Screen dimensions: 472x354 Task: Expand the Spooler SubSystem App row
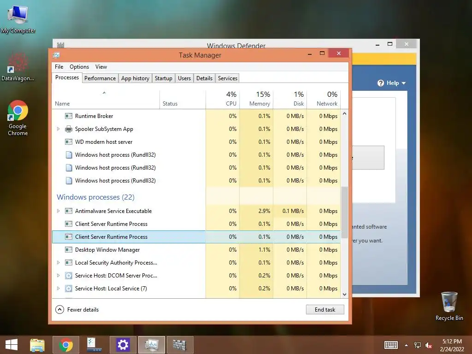point(58,129)
